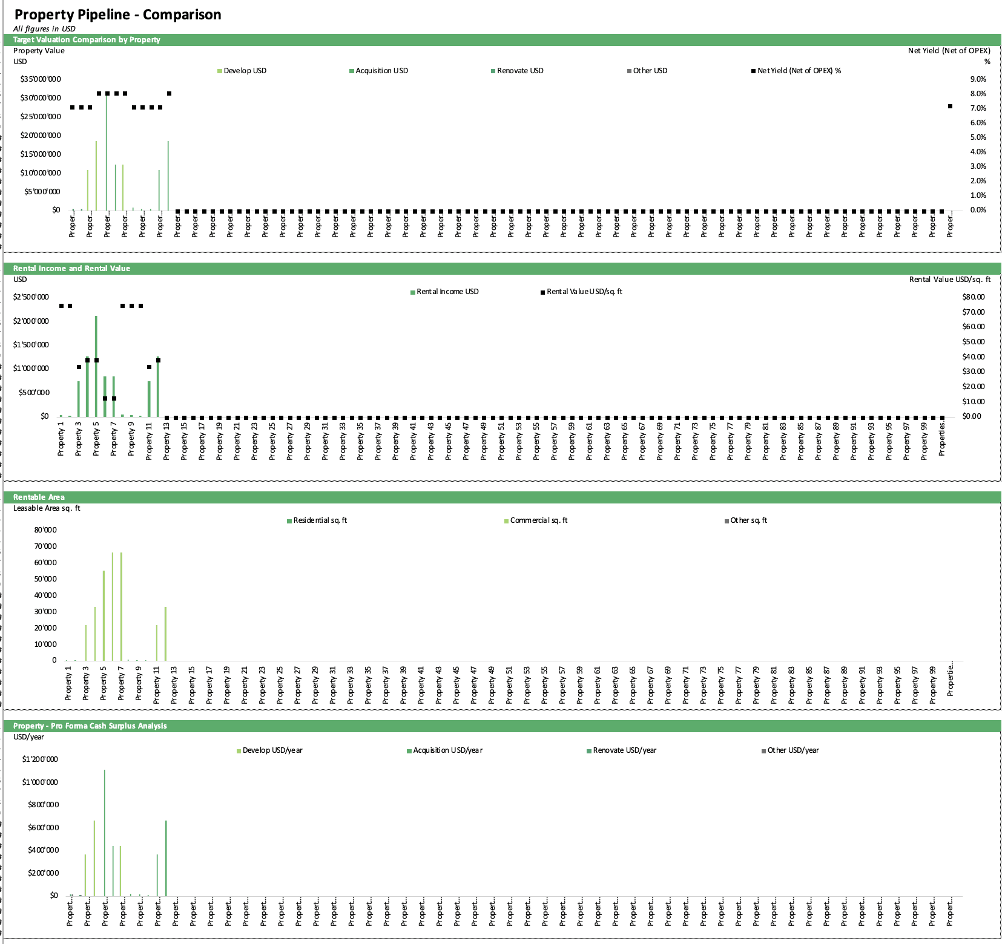The height and width of the screenshot is (944, 1005).
Task: Click "Property 13" label in the rentable area chart
Action: coord(174,684)
